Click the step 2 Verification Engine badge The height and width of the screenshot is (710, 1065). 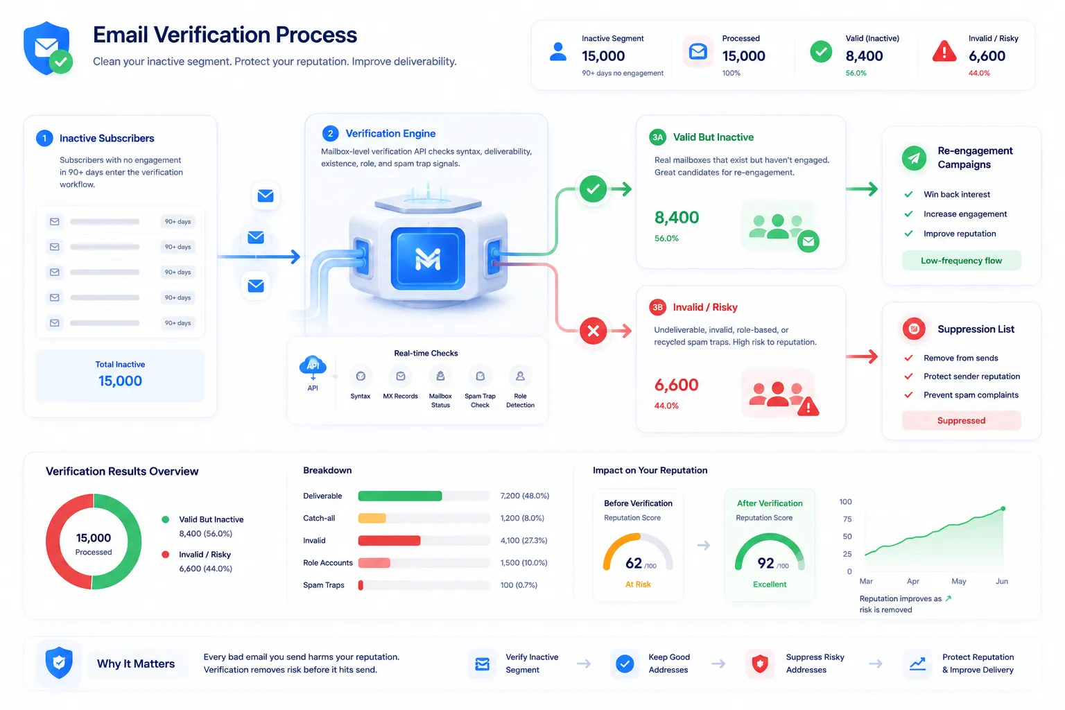click(x=330, y=133)
